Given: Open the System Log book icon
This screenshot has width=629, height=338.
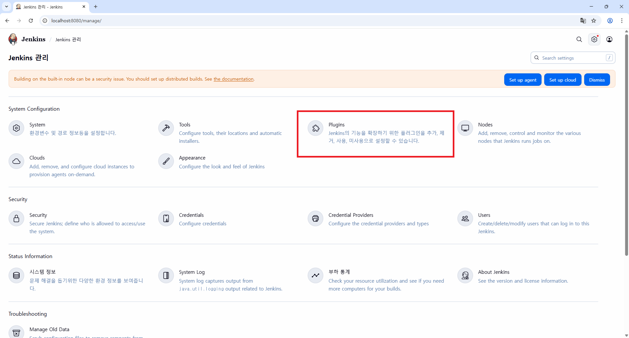Looking at the screenshot, I should tap(166, 275).
